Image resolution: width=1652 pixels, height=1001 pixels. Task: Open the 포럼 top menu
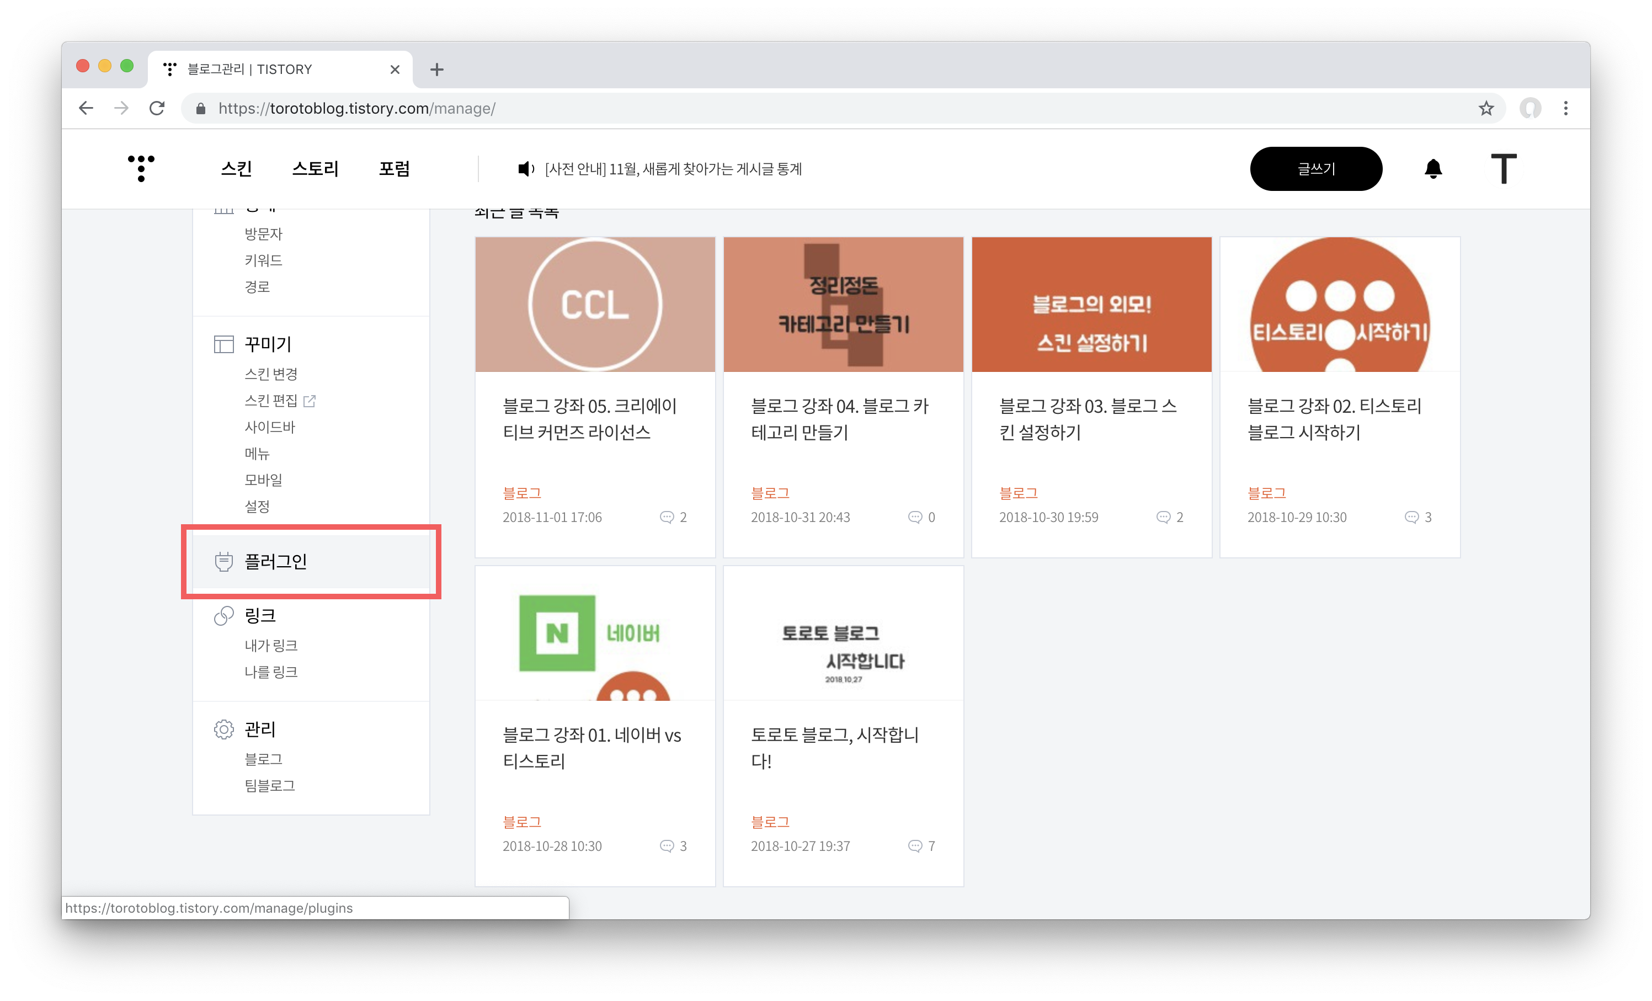pos(394,169)
